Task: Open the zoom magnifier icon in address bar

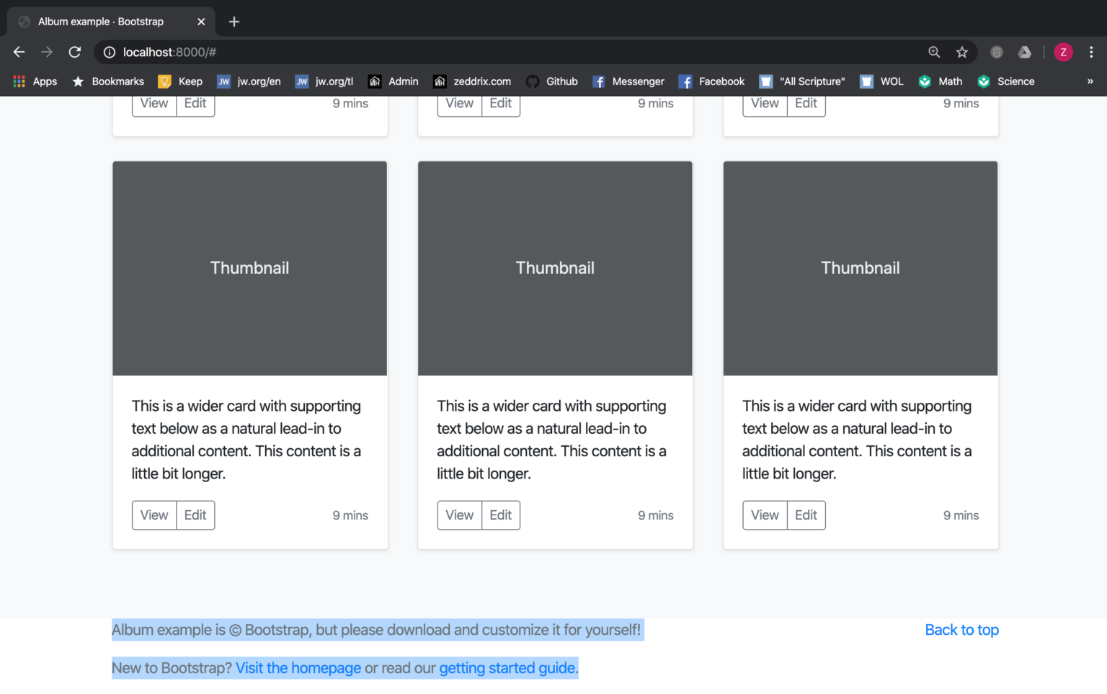Action: click(x=934, y=52)
